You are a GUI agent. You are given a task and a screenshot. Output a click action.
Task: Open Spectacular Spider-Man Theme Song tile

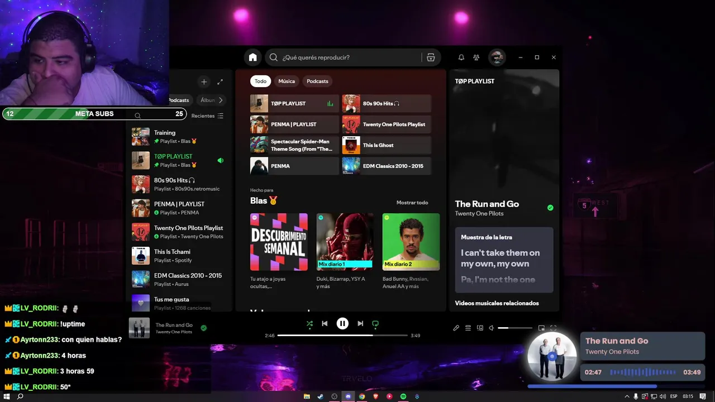(x=294, y=145)
